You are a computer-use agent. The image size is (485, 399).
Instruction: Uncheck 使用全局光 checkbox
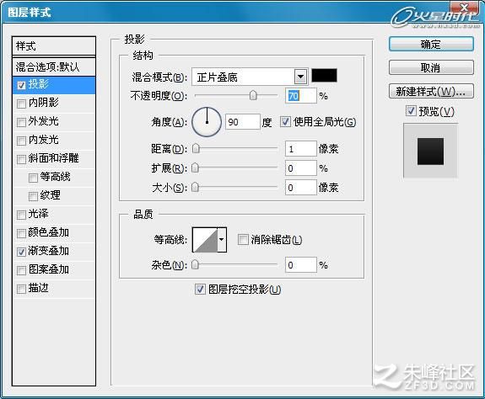coord(285,122)
